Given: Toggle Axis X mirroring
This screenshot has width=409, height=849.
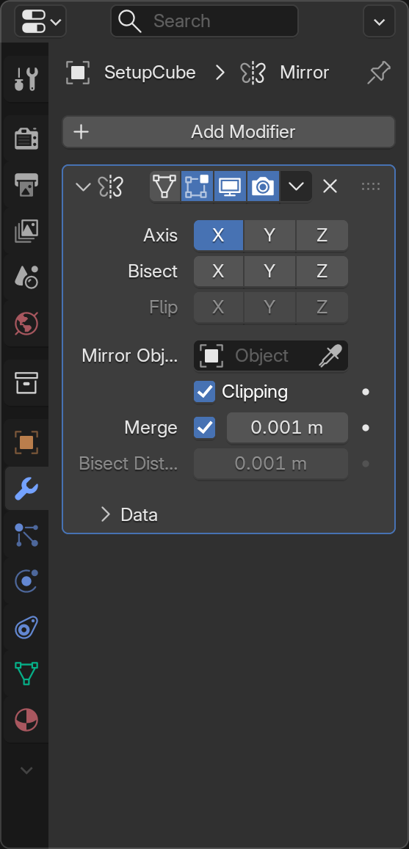Looking at the screenshot, I should click(218, 236).
